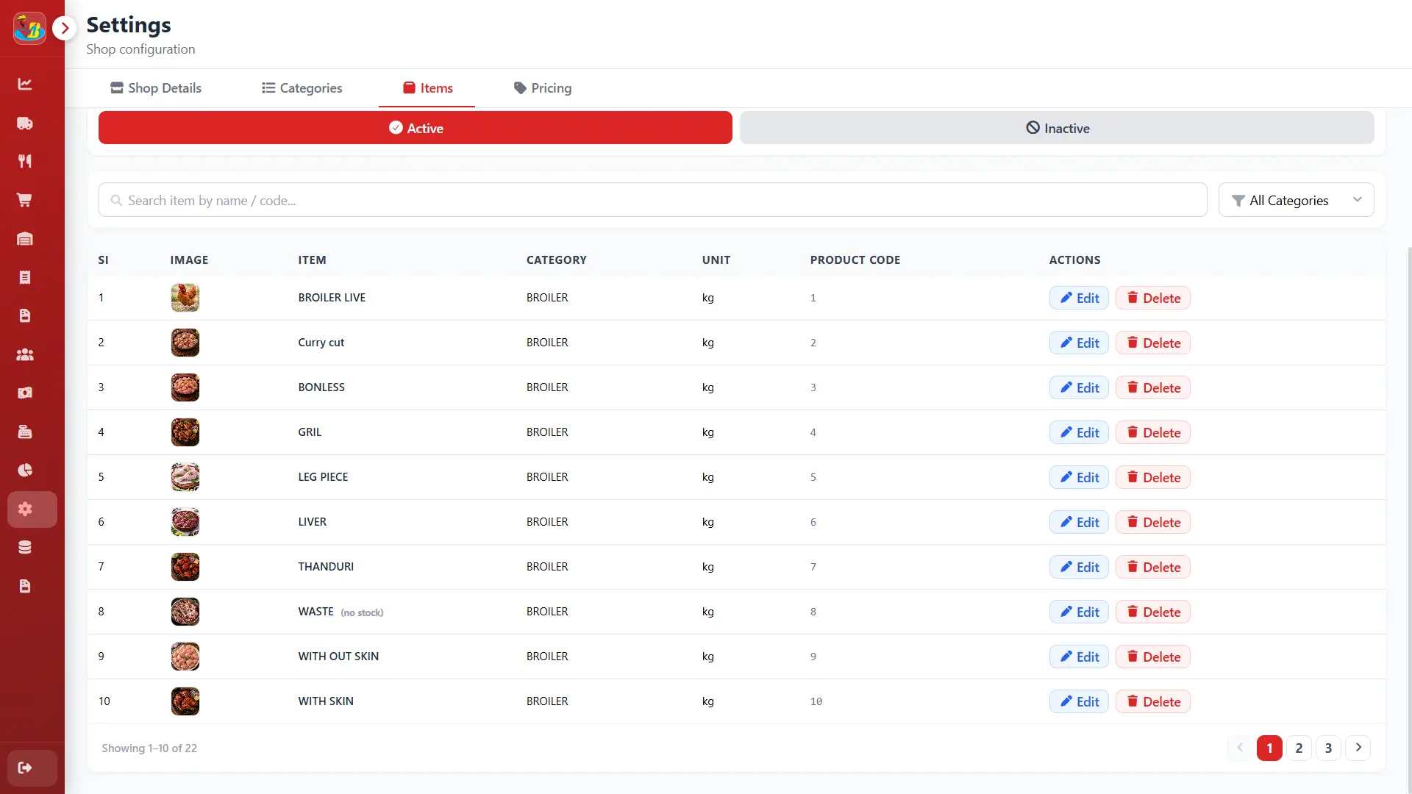Click the app logo in top-left corner
The width and height of the screenshot is (1412, 794).
29,29
